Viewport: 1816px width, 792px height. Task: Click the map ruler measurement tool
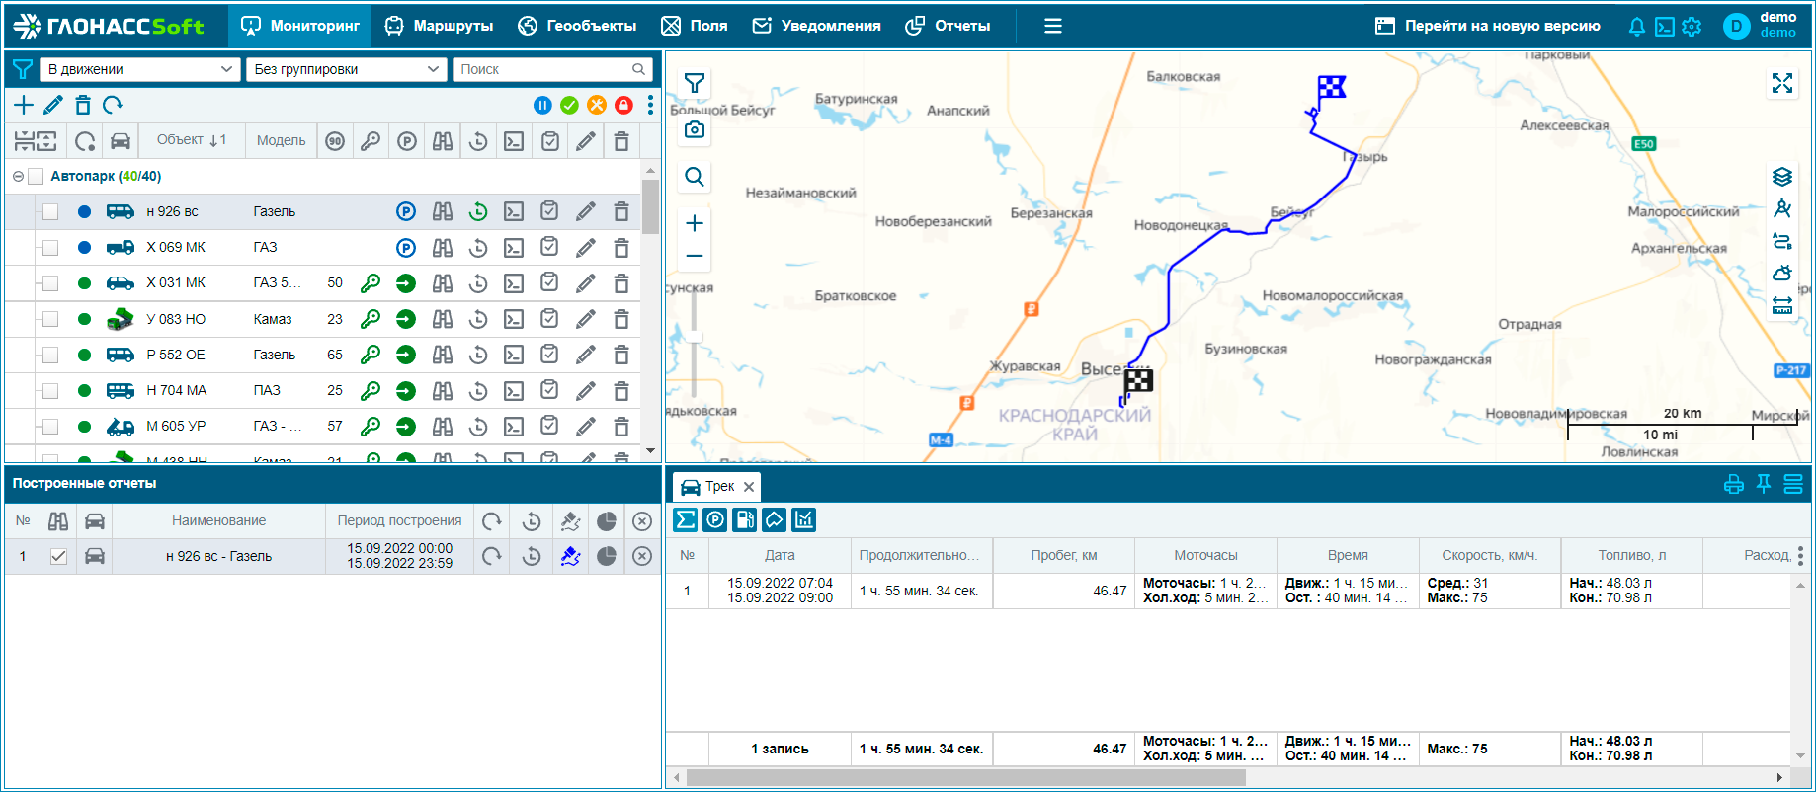coord(1781,305)
